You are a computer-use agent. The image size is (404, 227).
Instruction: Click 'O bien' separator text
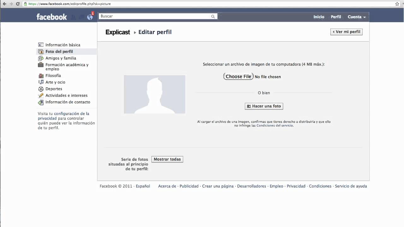point(264,93)
